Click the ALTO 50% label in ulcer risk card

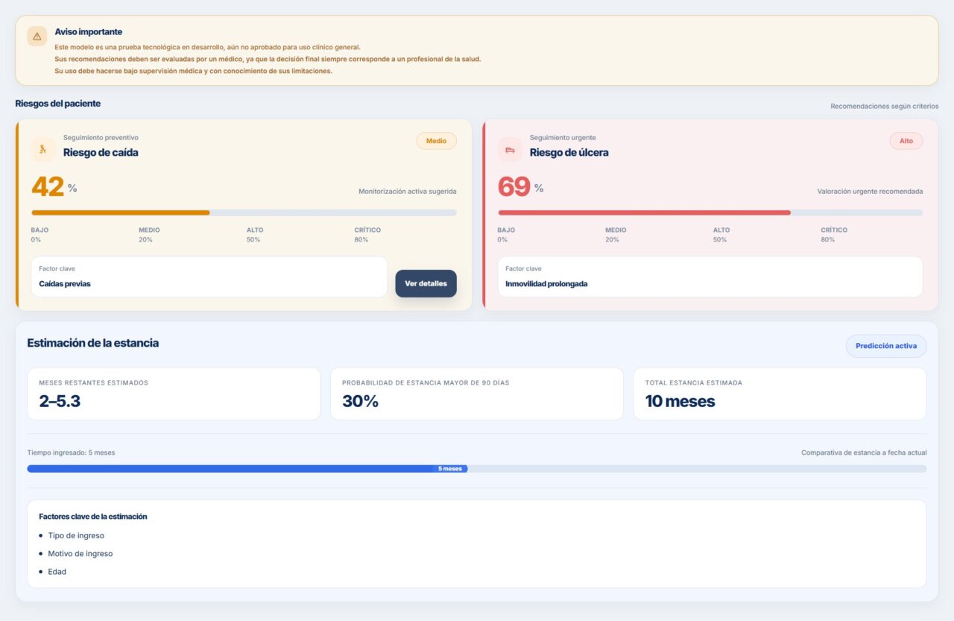click(x=721, y=235)
